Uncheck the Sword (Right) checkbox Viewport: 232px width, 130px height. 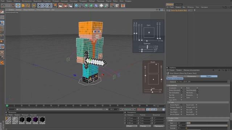pos(181,105)
